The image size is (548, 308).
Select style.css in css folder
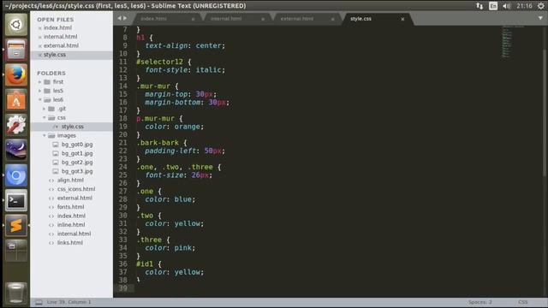(72, 127)
